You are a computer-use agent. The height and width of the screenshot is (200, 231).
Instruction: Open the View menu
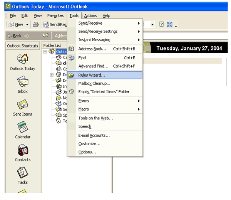(x=38, y=15)
